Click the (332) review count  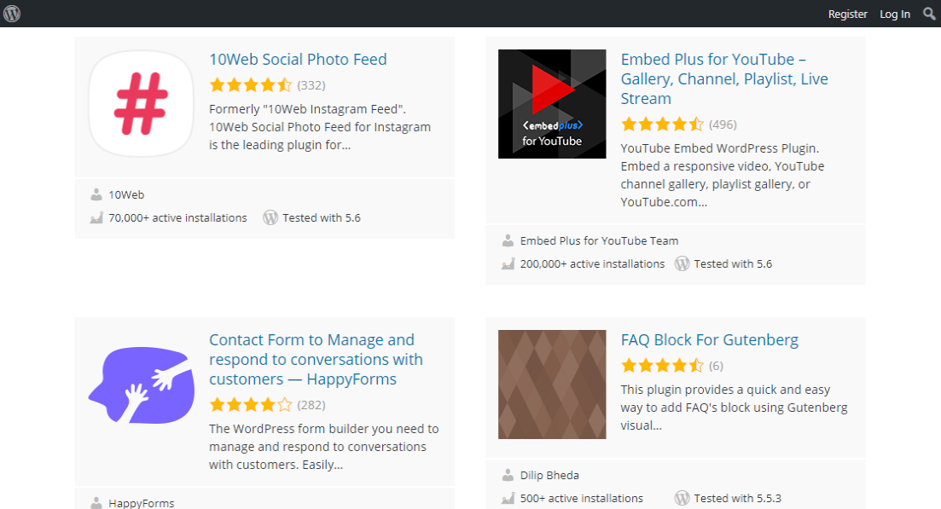coord(311,85)
